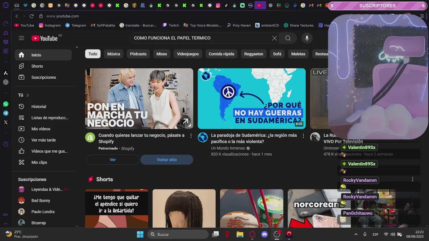The height and width of the screenshot is (241, 429).
Task: Go back with the browser back arrow
Action: 17,16
